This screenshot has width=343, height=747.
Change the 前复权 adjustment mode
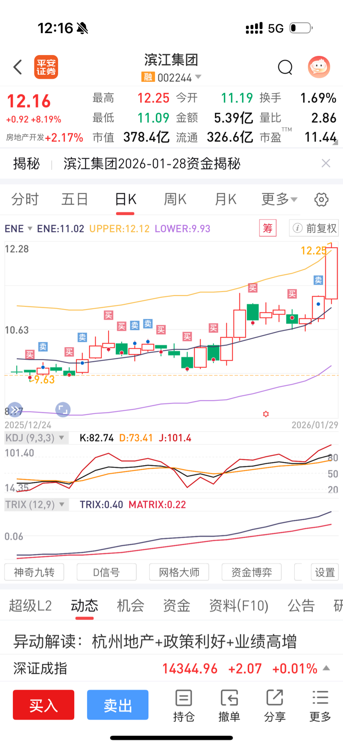(314, 228)
